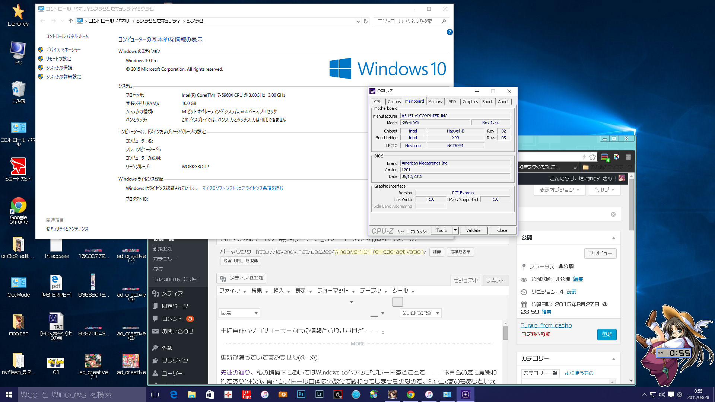
Task: Collapse the カテゴリー panel
Action: 613,359
